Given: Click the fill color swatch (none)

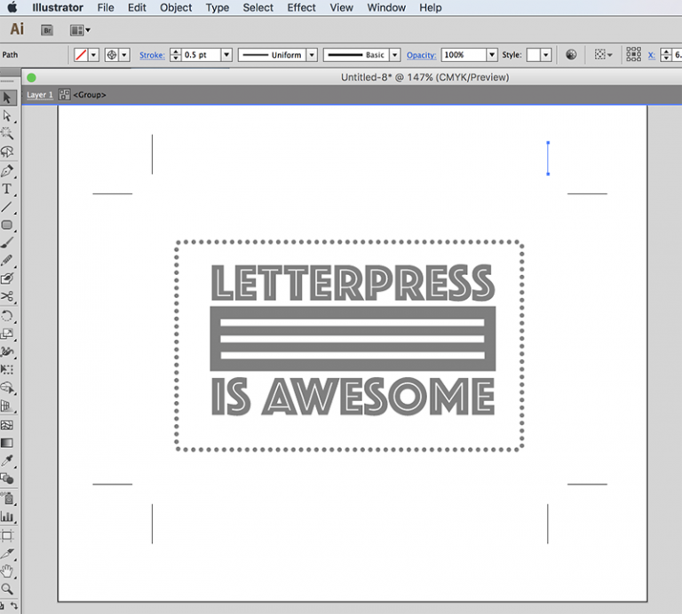Looking at the screenshot, I should click(x=81, y=55).
